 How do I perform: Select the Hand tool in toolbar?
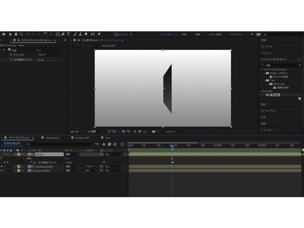click(16, 34)
